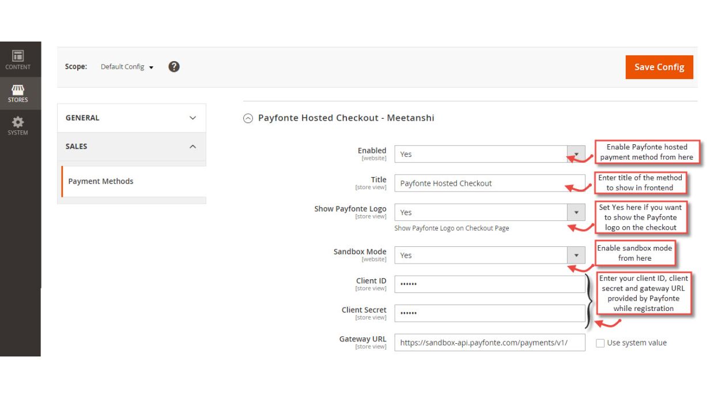The image size is (714, 398).
Task: Click the Save Config button
Action: [659, 67]
